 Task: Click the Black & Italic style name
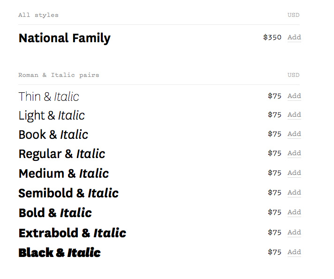60,253
